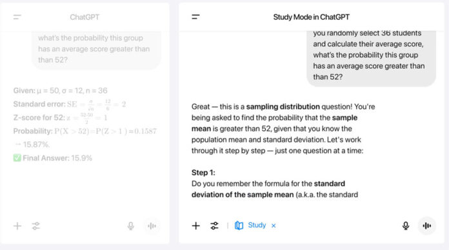This screenshot has height=250, width=449.
Task: Start dictation with left panel microphone
Action: tap(131, 226)
